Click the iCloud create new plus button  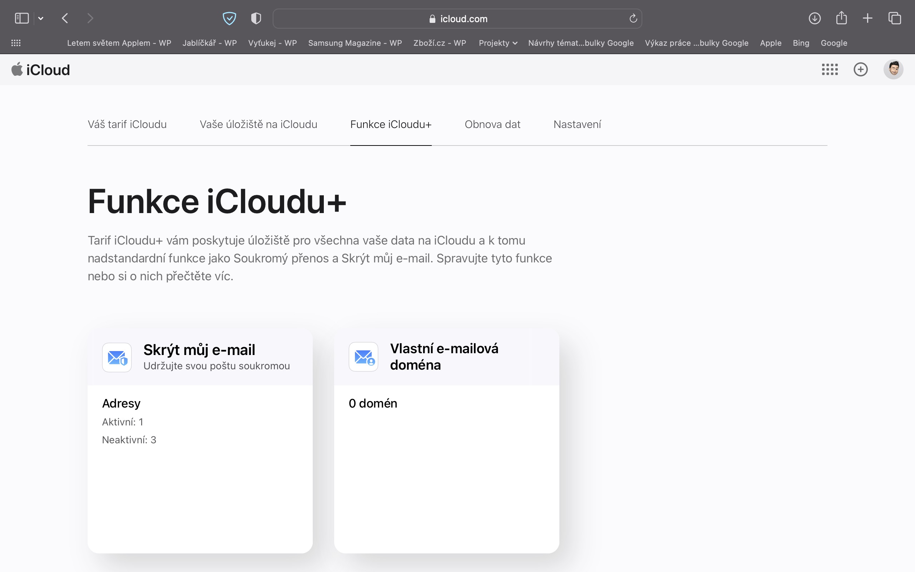(x=861, y=70)
